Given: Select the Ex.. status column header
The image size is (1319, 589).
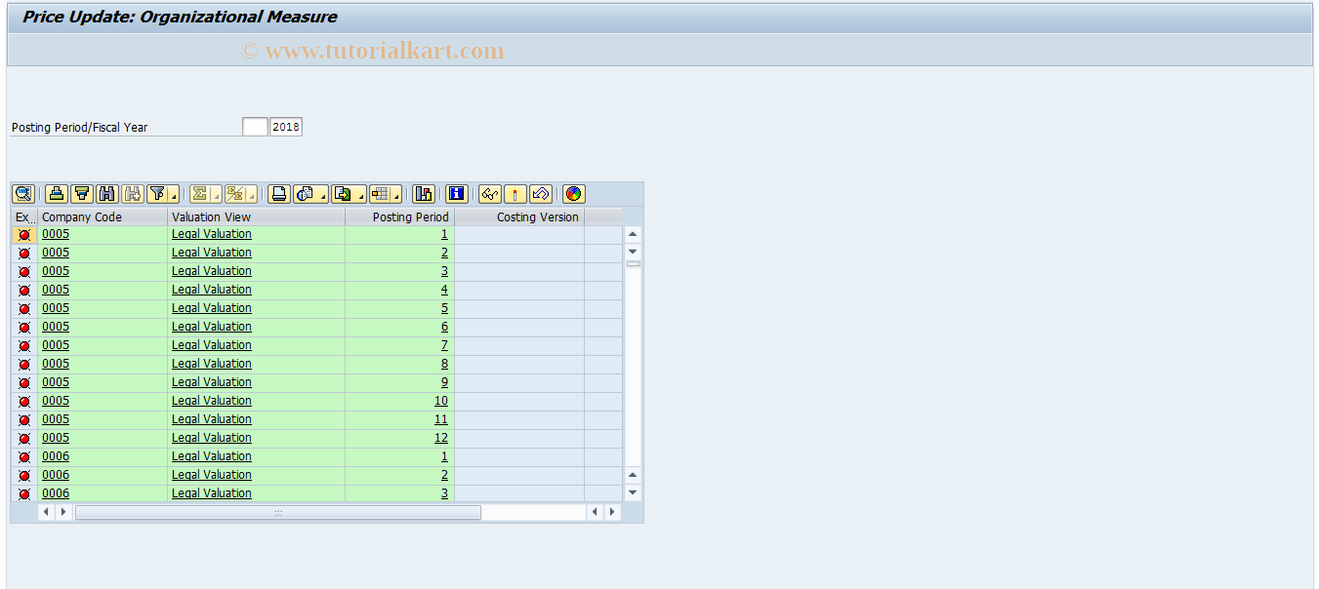Looking at the screenshot, I should (x=24, y=216).
